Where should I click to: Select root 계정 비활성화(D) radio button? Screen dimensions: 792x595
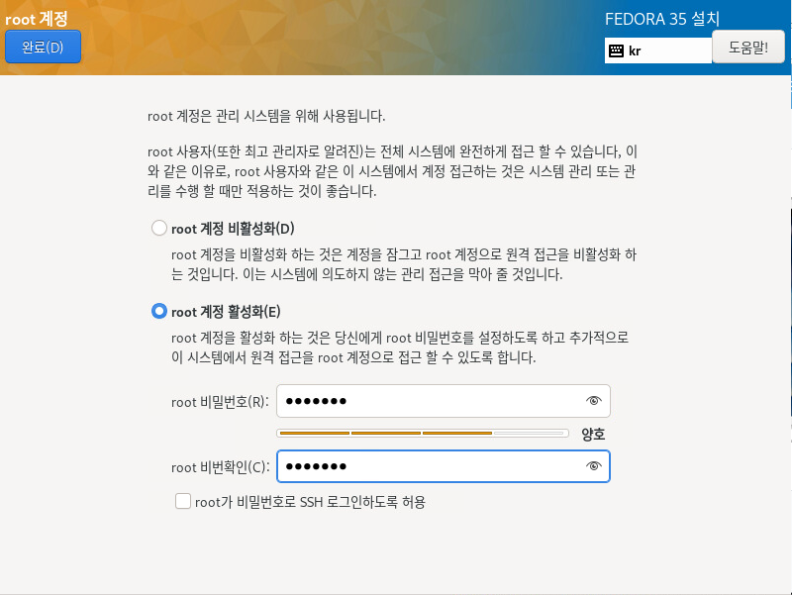(159, 228)
